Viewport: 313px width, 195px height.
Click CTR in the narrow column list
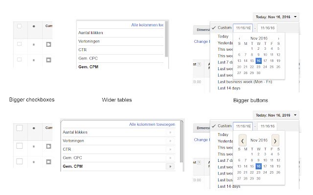tap(83, 50)
